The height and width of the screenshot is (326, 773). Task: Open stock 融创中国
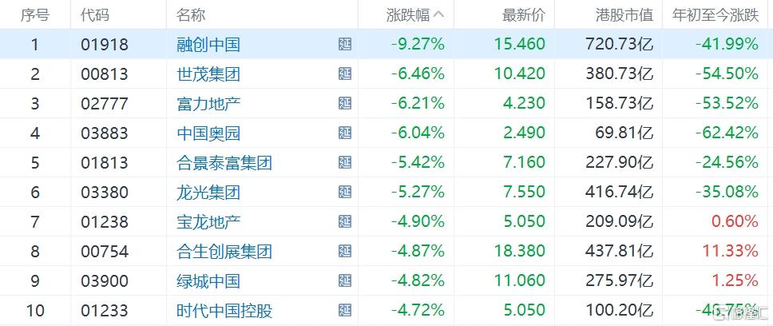[208, 45]
